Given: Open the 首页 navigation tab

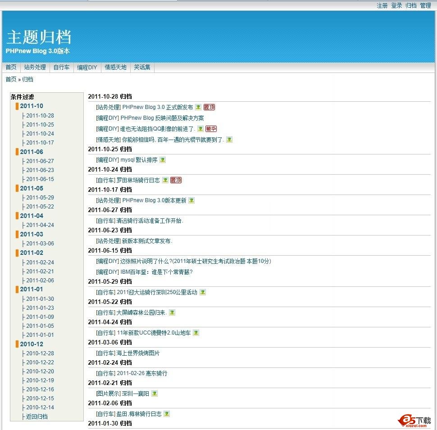Looking at the screenshot, I should [11, 67].
